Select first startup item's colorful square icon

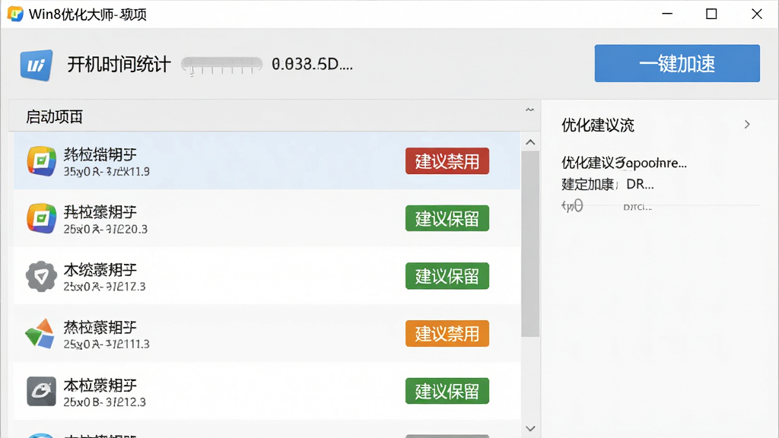tap(41, 161)
